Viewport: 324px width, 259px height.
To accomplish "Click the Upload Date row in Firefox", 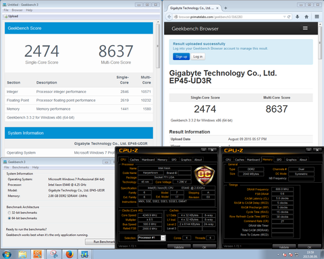I will pos(241,139).
